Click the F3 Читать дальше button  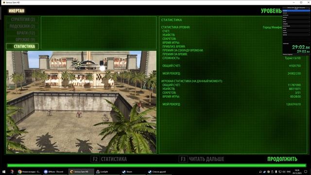click(x=201, y=159)
